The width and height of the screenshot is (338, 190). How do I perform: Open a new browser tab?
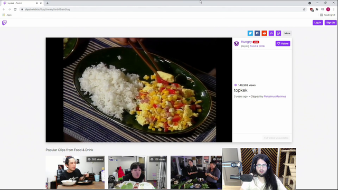pos(48,3)
